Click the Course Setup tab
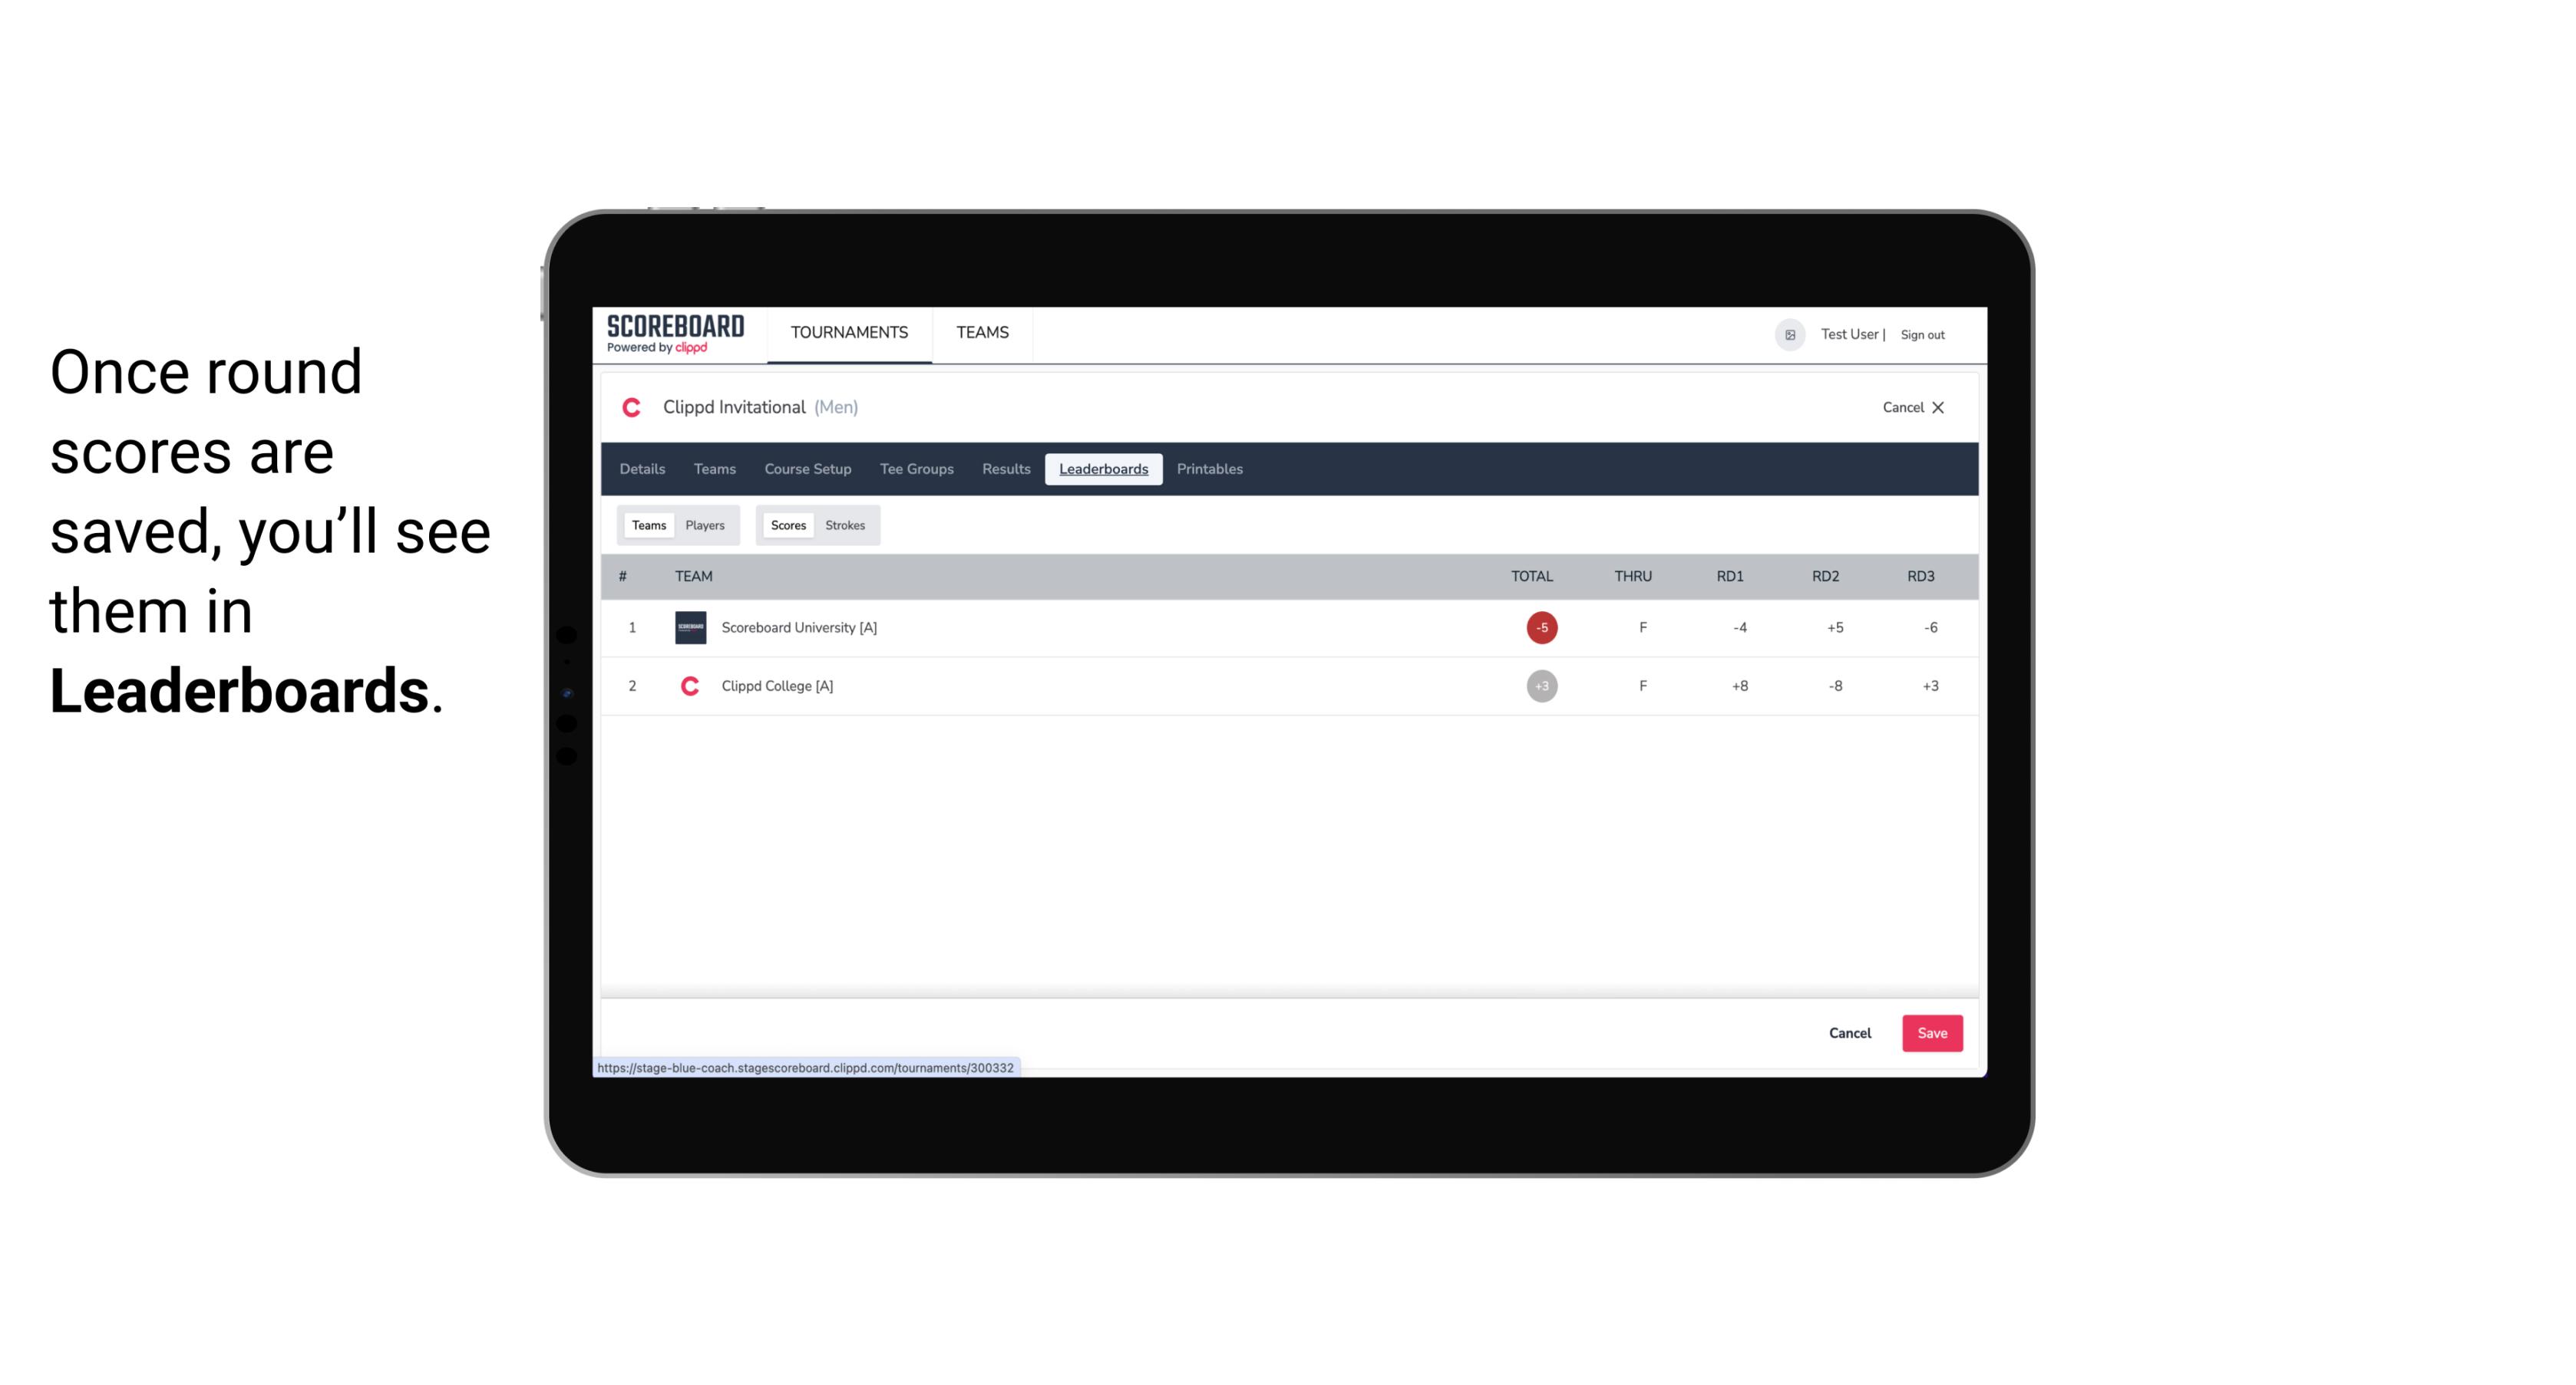Image resolution: width=2576 pixels, height=1385 pixels. (x=807, y=469)
